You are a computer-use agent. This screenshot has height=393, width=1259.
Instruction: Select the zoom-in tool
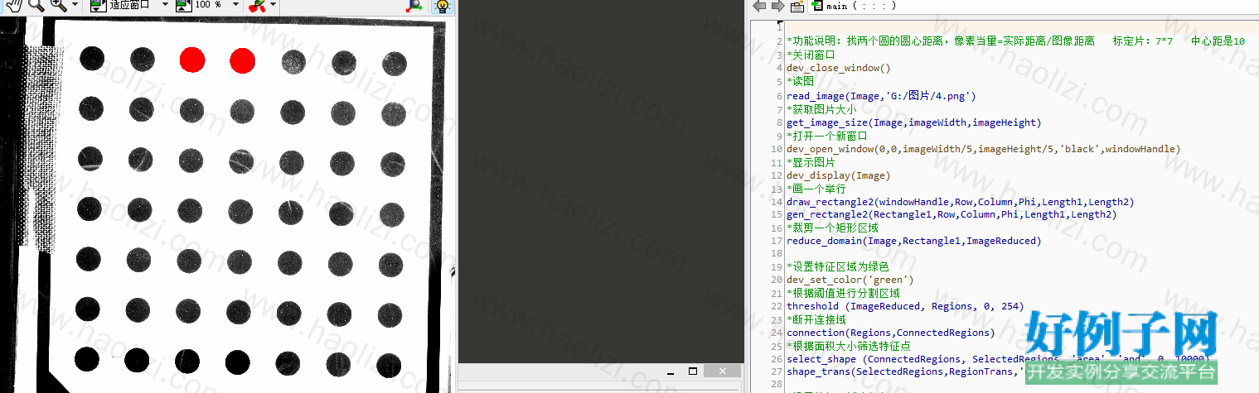click(x=58, y=5)
